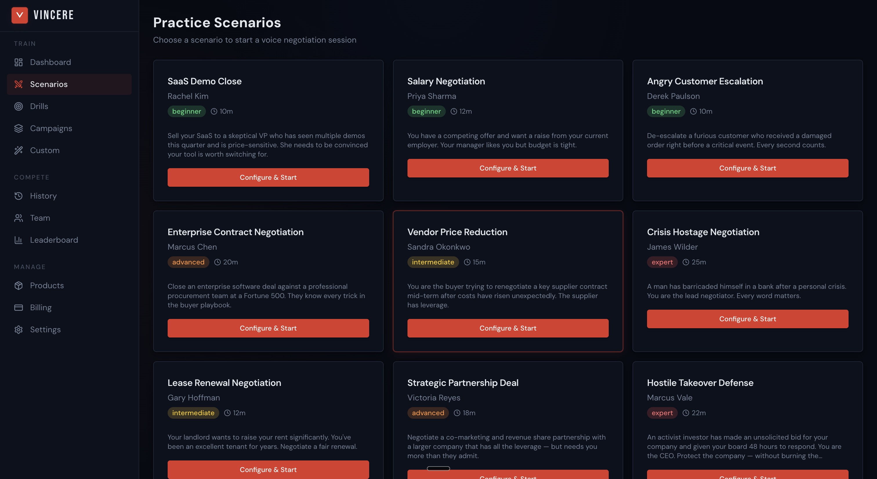Configure & Start Lease Renewal Negotiation
This screenshot has height=479, width=877.
click(268, 469)
